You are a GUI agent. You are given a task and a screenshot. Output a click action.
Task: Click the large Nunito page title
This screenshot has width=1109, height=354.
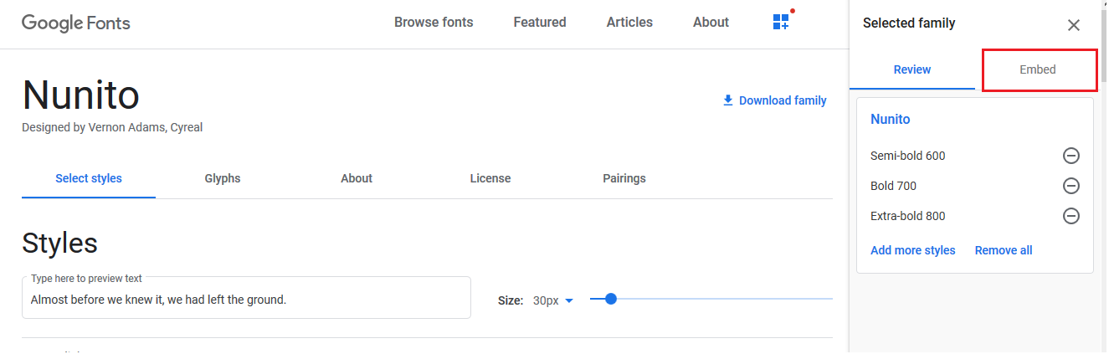coord(80,95)
